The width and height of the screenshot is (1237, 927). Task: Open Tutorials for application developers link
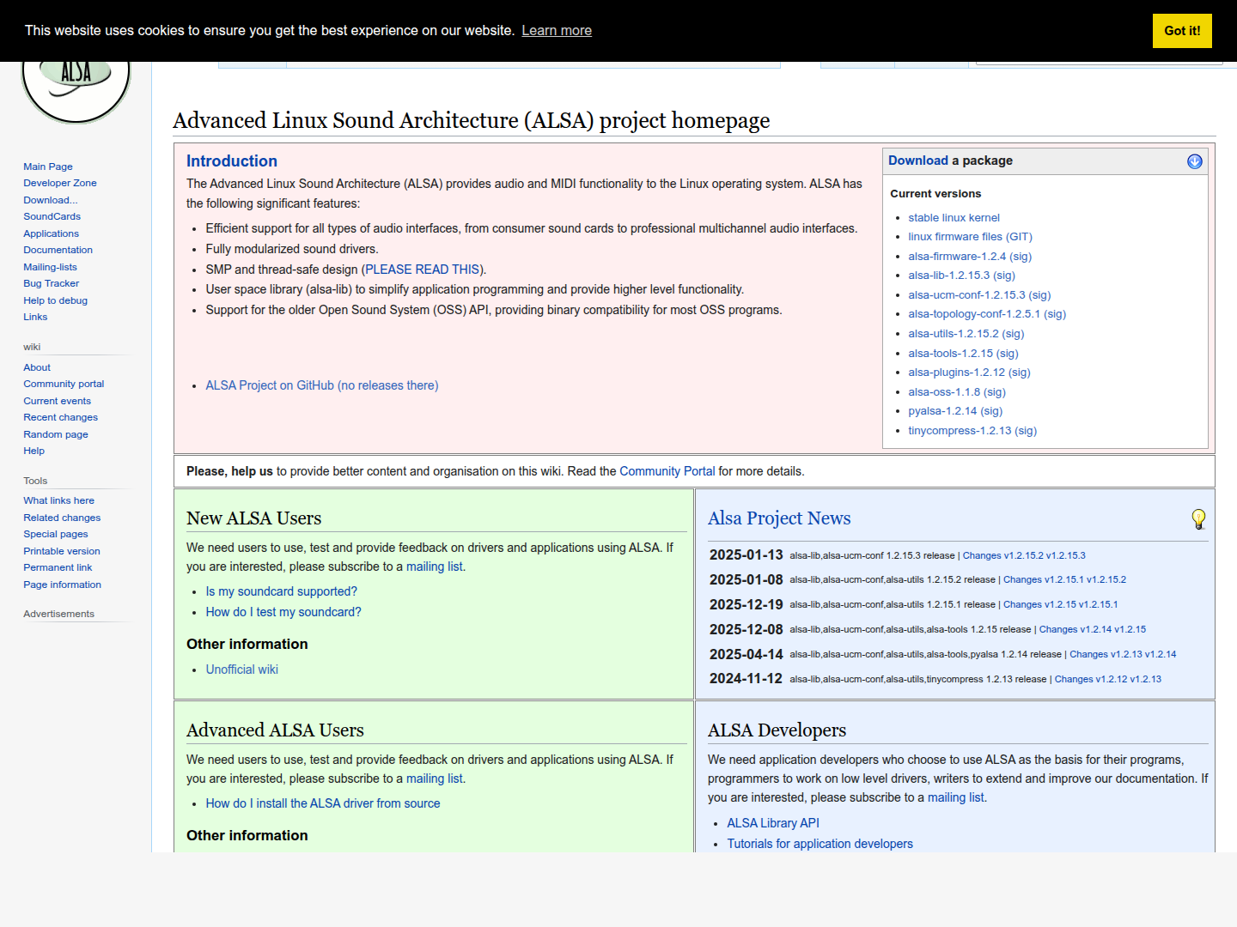[x=820, y=844]
